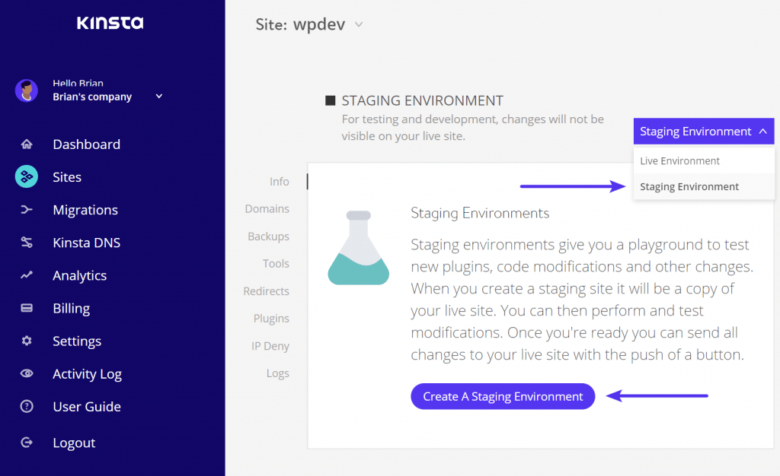View the Activity Log
Image resolution: width=780 pixels, height=476 pixels.
click(x=87, y=374)
